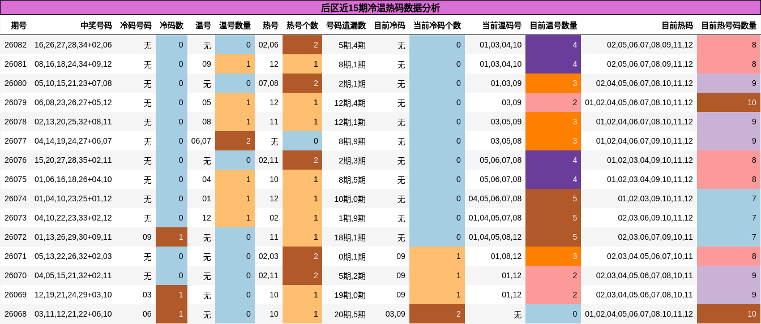Select cold code 09 in row 26072
The height and width of the screenshot is (324, 761).
[147, 237]
